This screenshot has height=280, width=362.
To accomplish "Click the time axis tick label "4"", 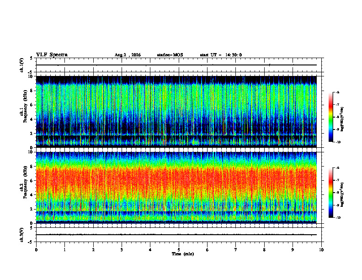I will coord(150,250).
